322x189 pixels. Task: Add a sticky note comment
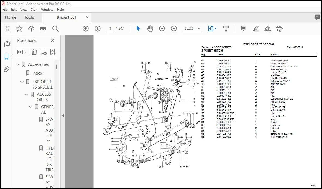click(244, 29)
